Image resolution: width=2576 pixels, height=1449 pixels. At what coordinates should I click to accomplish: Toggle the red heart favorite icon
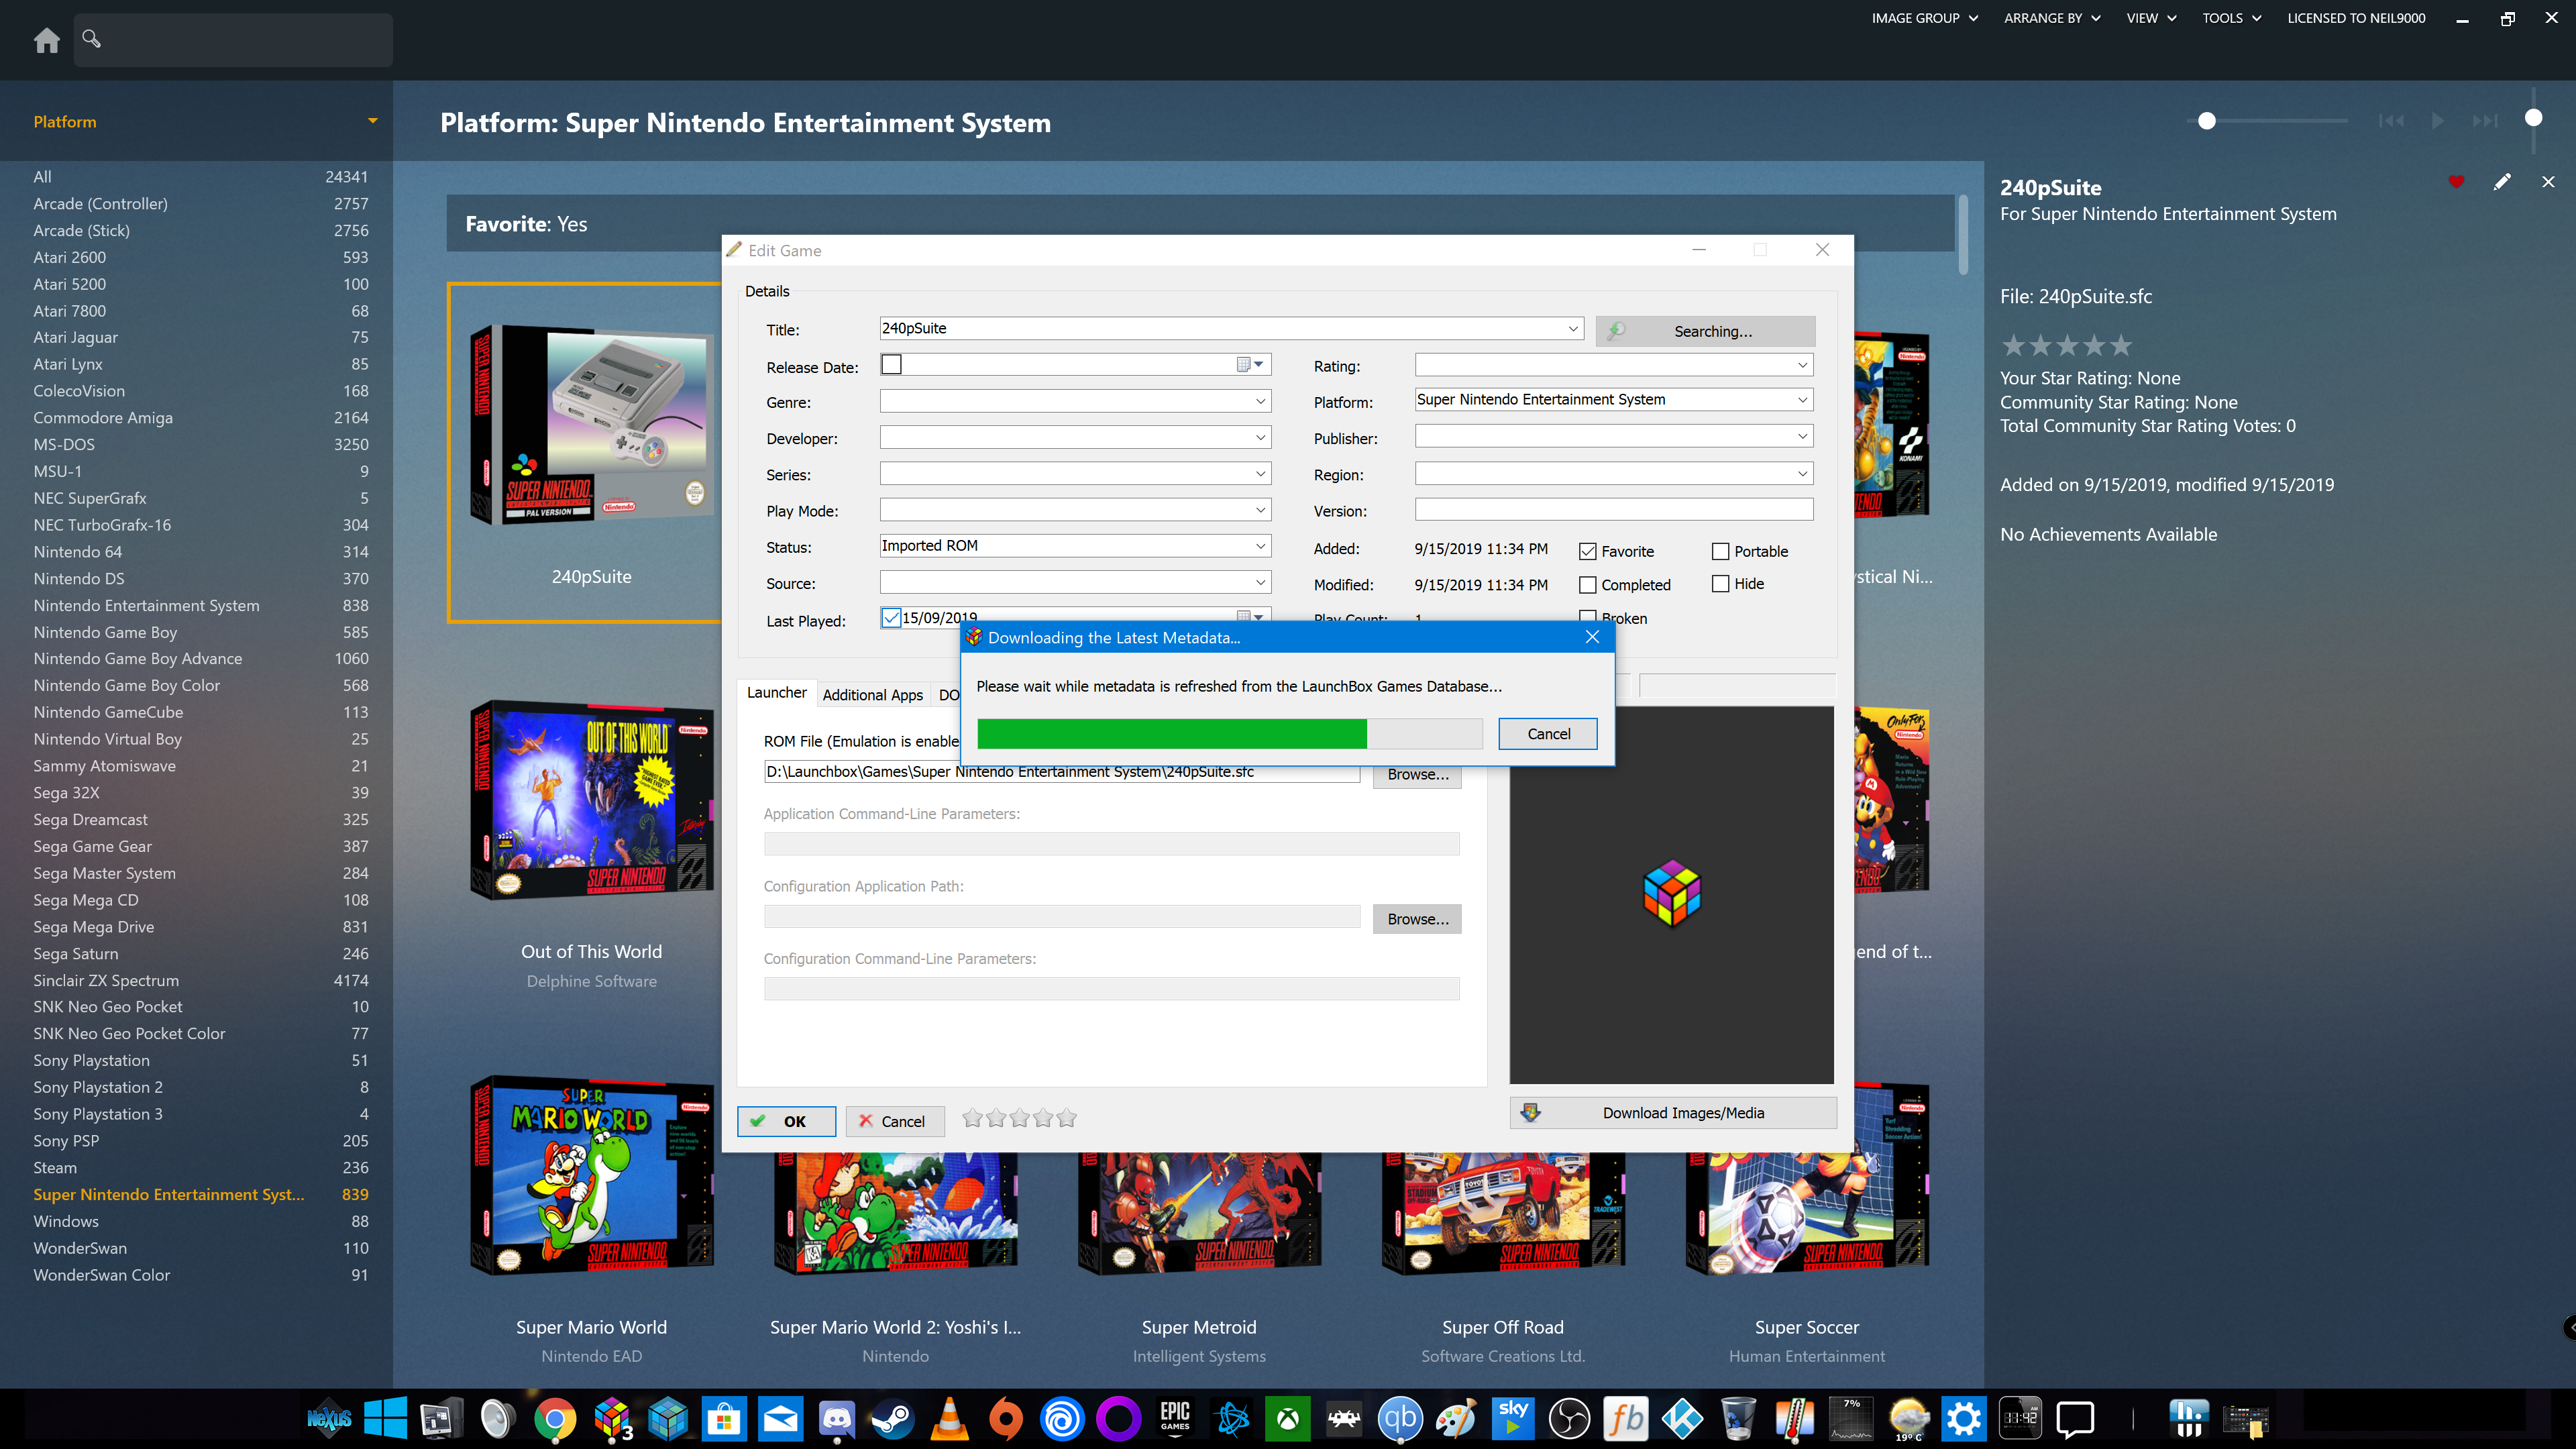(x=2456, y=182)
